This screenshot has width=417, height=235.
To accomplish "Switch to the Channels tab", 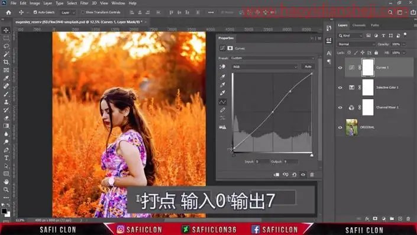I will [359, 25].
